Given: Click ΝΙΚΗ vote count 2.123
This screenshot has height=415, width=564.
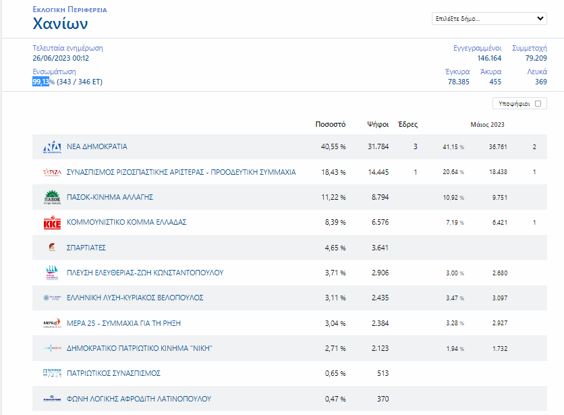Looking at the screenshot, I should pos(380,348).
